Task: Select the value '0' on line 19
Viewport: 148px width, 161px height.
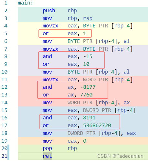Action: [85, 141]
